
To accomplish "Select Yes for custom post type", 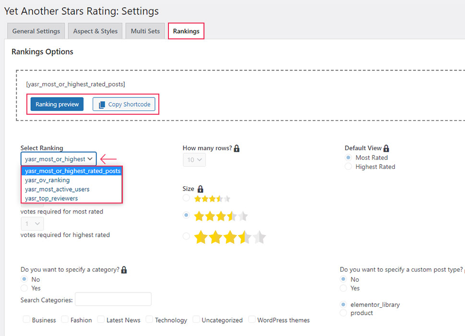I will click(x=344, y=288).
